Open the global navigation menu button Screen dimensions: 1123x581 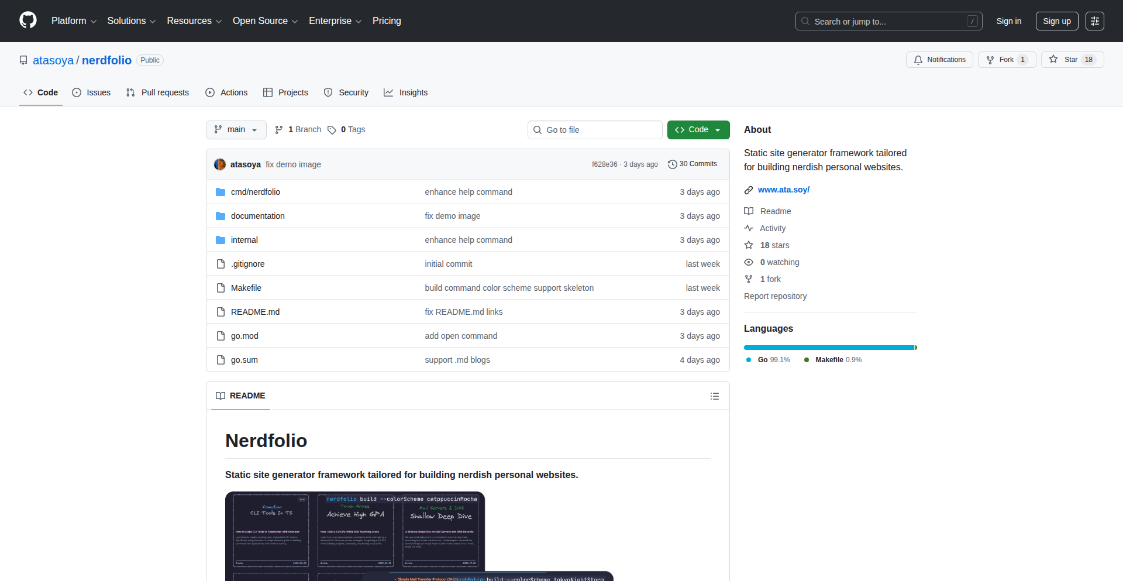1094,21
